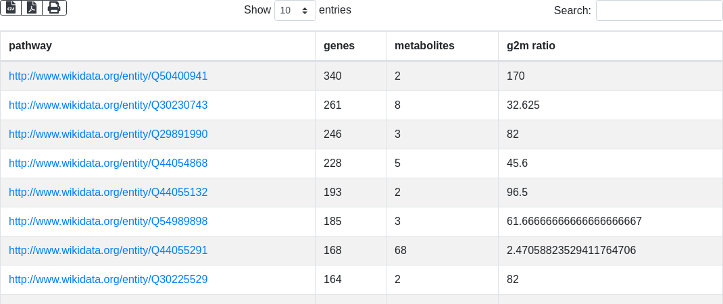Visit the Q44054868 pathway link
The width and height of the screenshot is (723, 304).
pos(108,163)
